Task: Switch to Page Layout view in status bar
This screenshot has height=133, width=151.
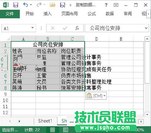Action: [x=65, y=130]
